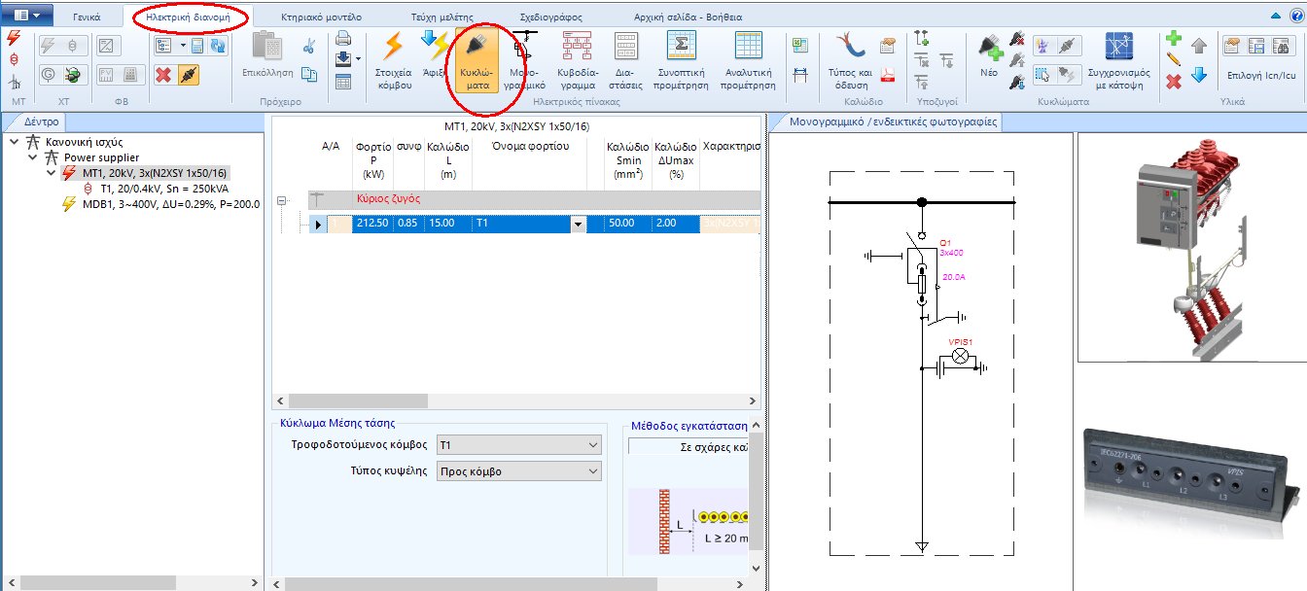Toggle the highlighted plug button beside red X
1307x591 pixels.
coord(188,75)
